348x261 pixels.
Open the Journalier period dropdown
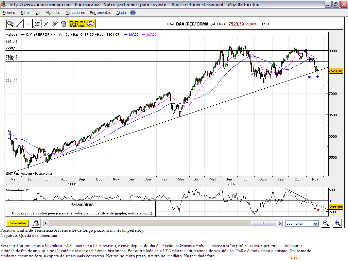tap(302, 223)
